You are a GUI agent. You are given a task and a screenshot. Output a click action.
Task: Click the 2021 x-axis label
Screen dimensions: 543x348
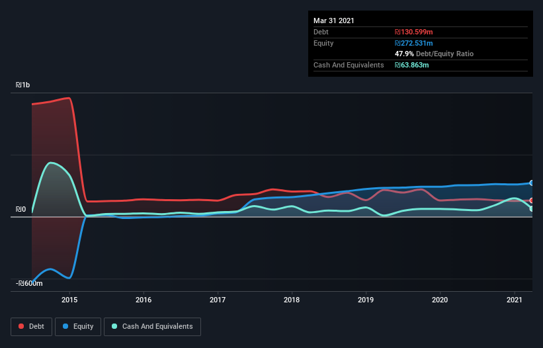(x=515, y=300)
